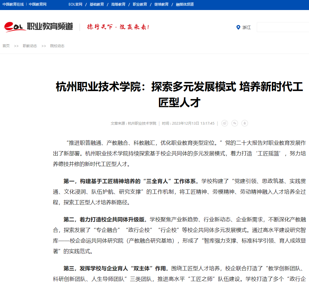The image size is (309, 282).
Task: Open 基础教育 navigation item
Action: click(97, 4)
